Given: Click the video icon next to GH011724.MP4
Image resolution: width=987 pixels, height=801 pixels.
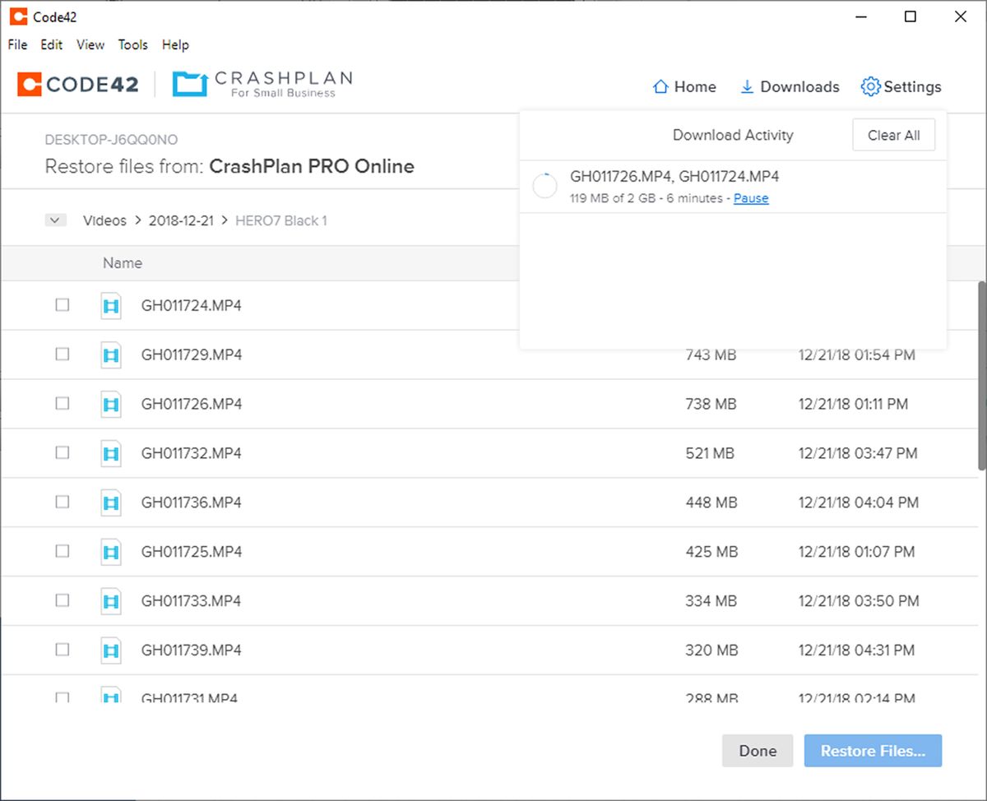Looking at the screenshot, I should (110, 305).
